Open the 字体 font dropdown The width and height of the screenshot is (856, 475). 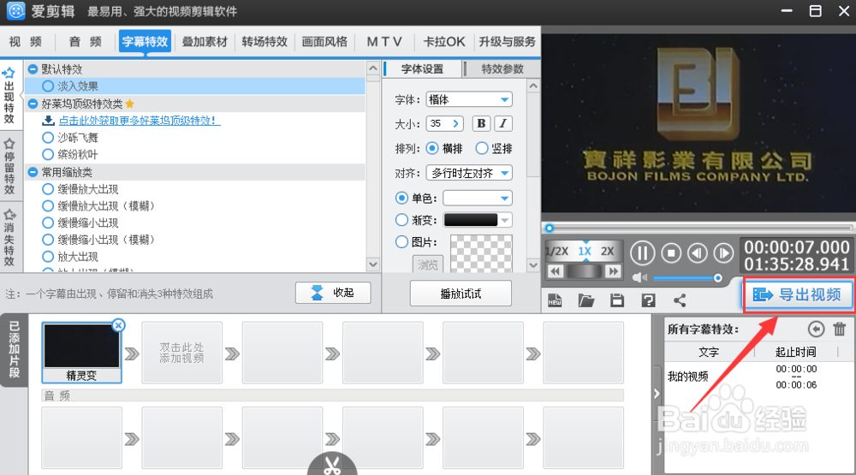click(469, 99)
